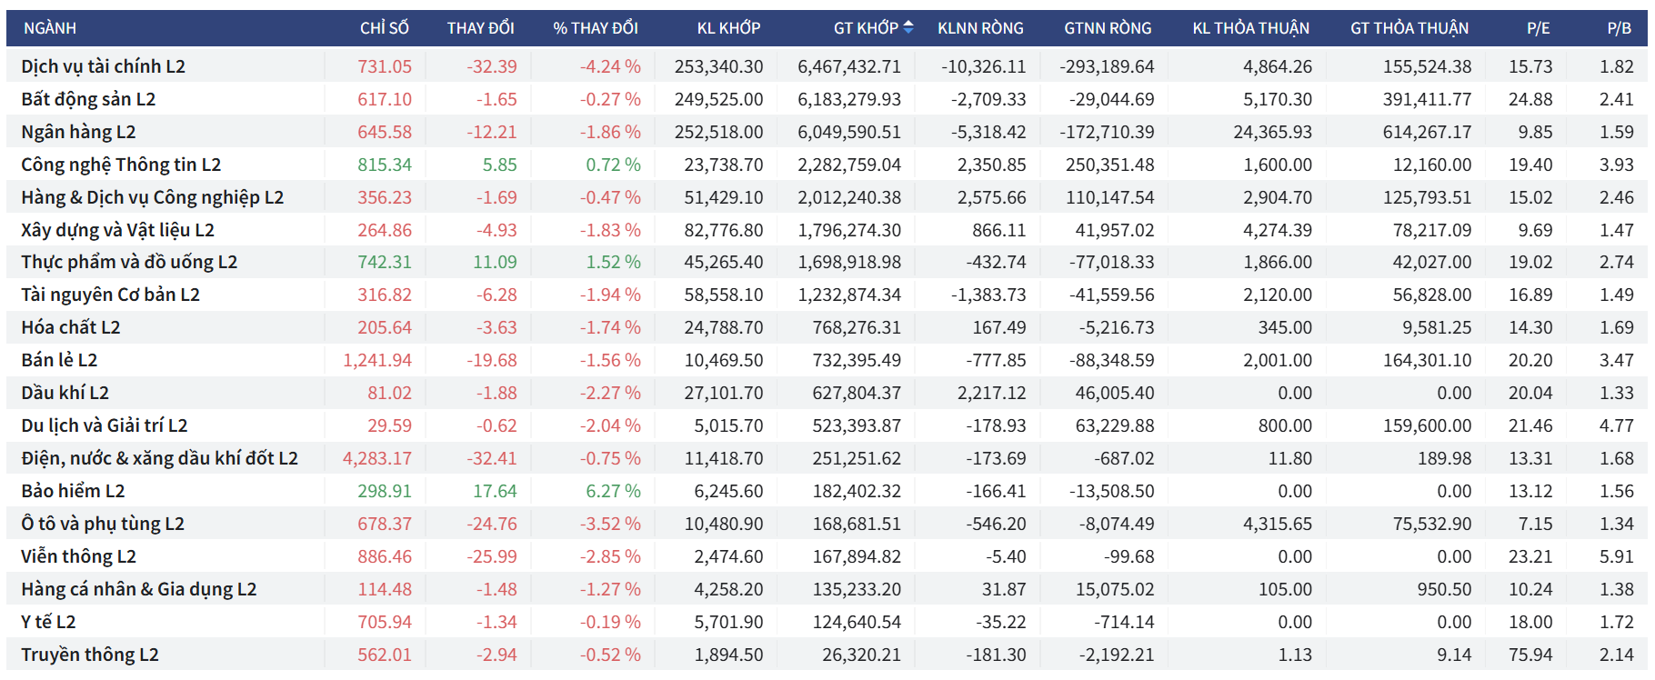Select Thực phẩm và đồ uống L2
This screenshot has width=1655, height=680.
tap(129, 262)
